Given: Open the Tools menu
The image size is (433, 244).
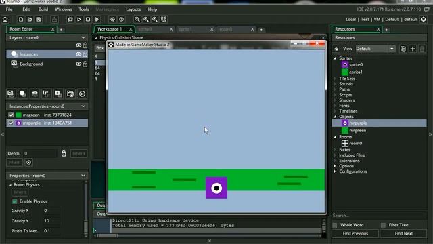Looking at the screenshot, I should coord(84,9).
